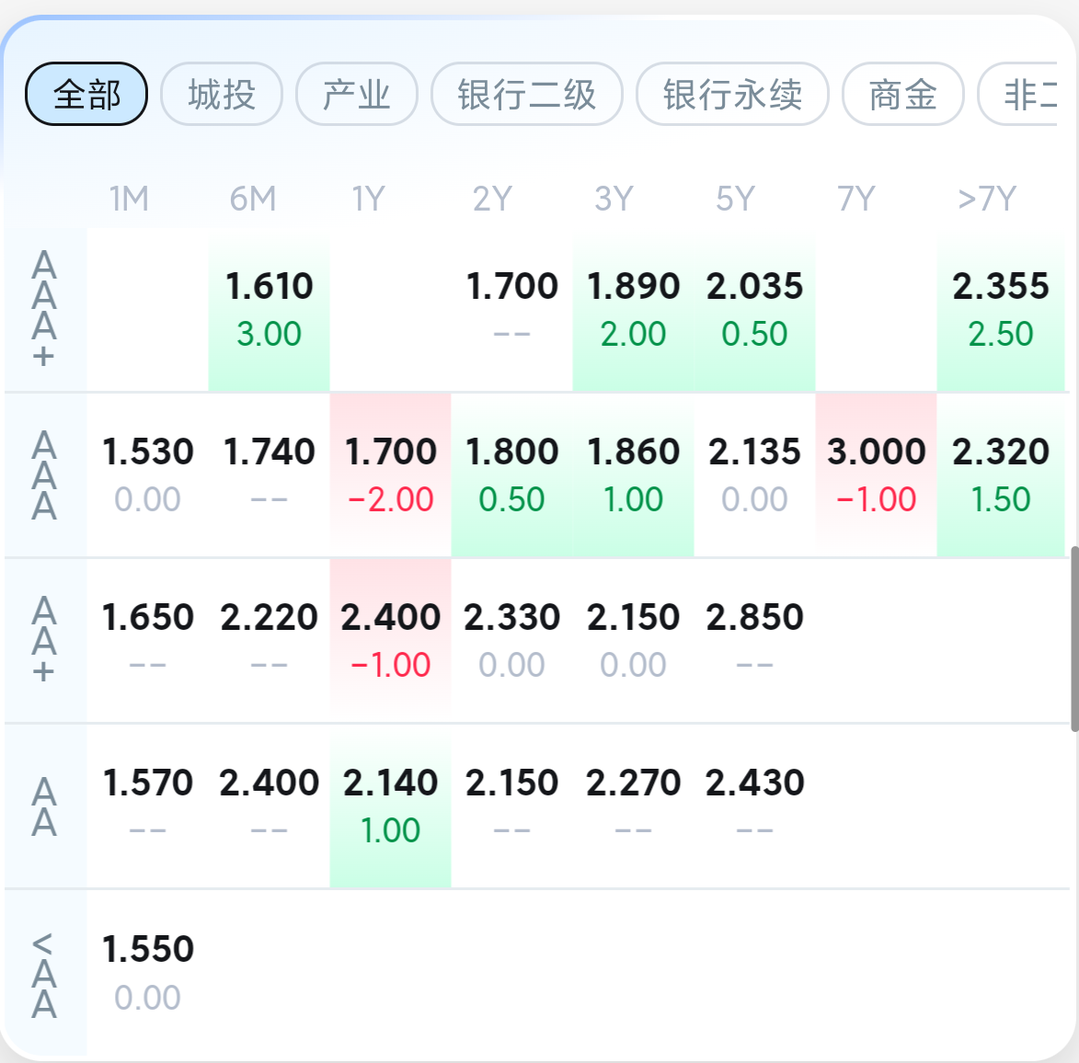This screenshot has width=1079, height=1063.
Task: Click the AA 1Y cell showing 2.140
Action: 390,806
